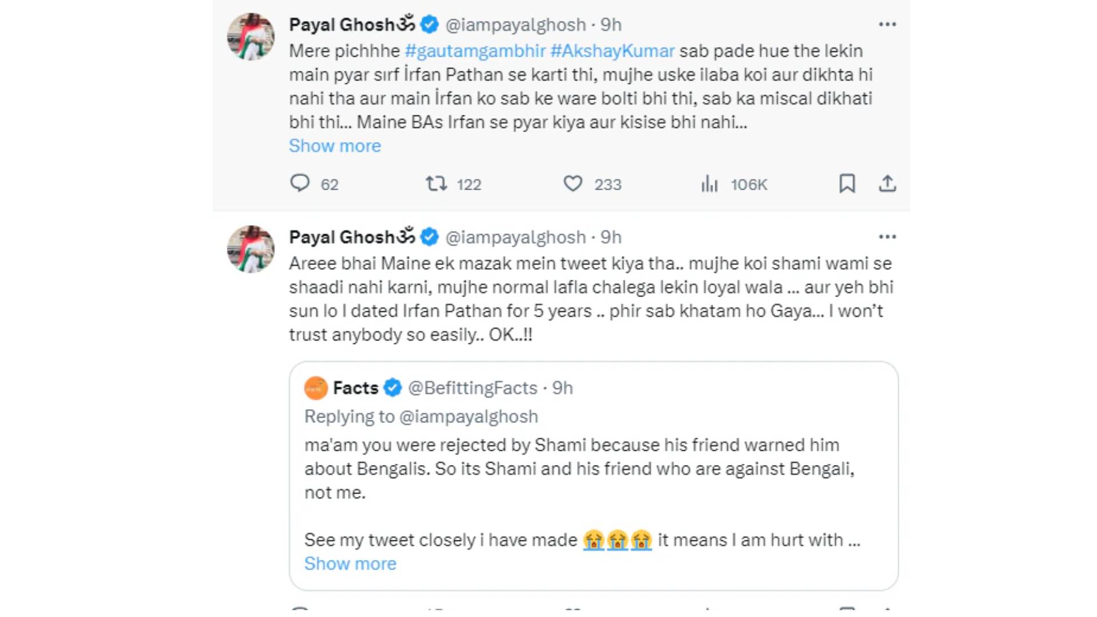Viewport: 1097px width, 617px height.
Task: View analytics showing 106K views
Action: pos(709,183)
